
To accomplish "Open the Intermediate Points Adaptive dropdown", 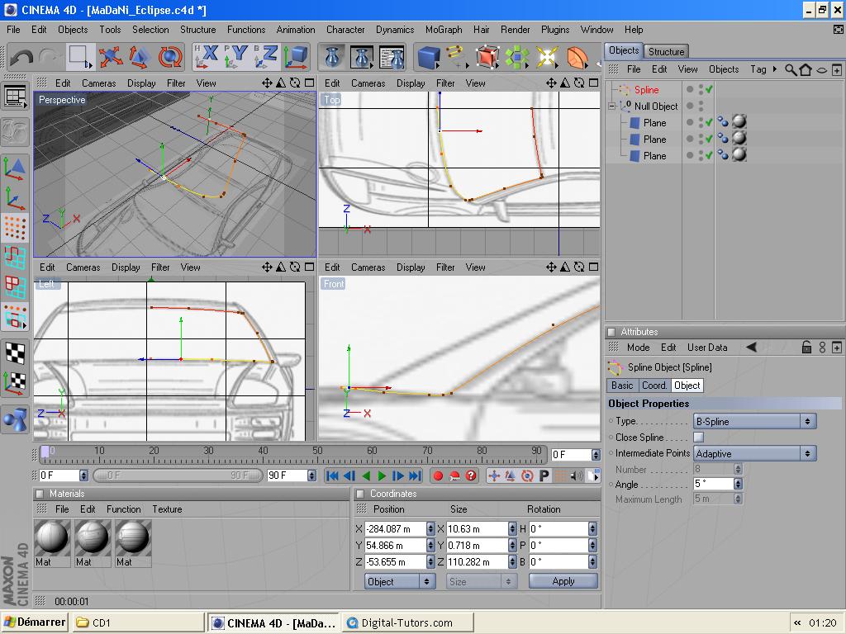I will pos(755,453).
